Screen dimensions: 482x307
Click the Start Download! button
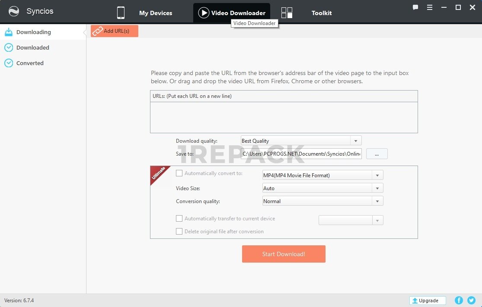click(284, 254)
